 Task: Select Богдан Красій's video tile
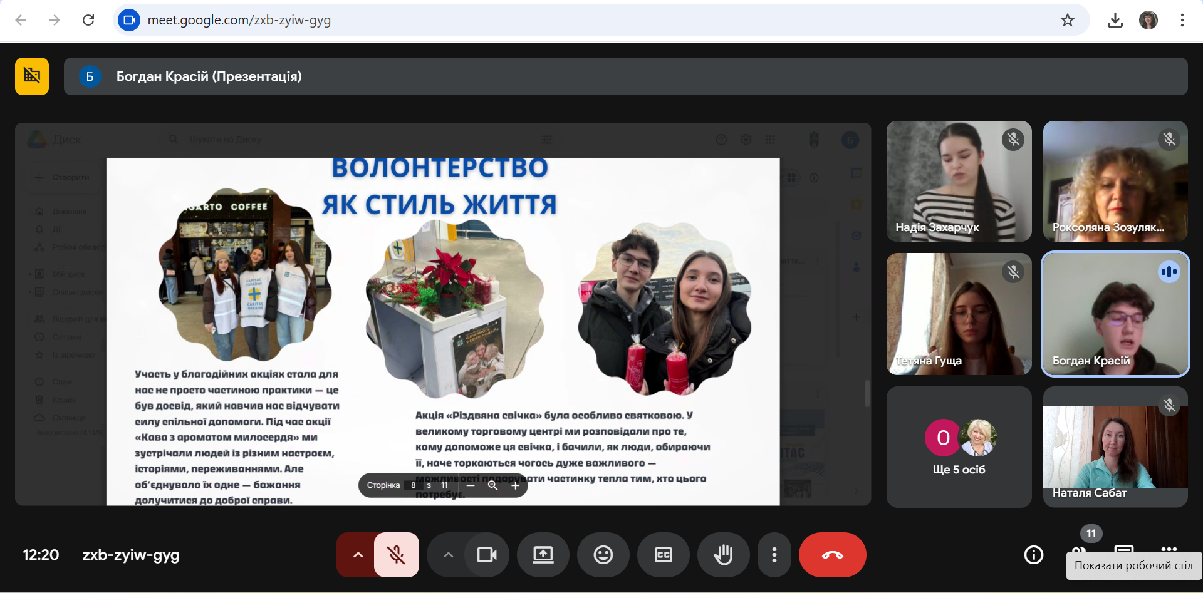[1115, 314]
